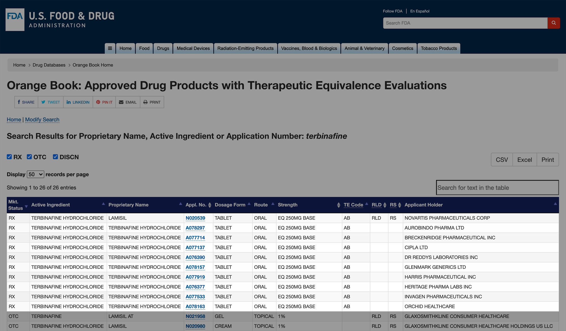Select the LAMISIL AT cell
566x331 pixels.
pyautogui.click(x=145, y=316)
